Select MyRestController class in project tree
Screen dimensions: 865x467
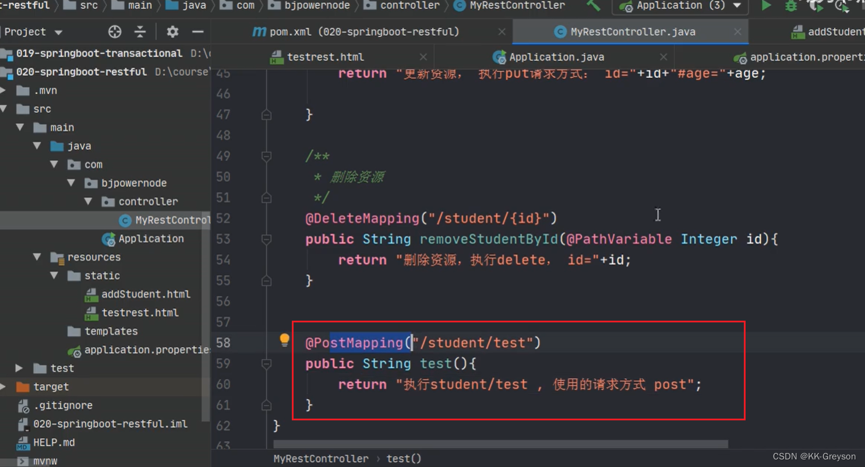click(x=165, y=220)
